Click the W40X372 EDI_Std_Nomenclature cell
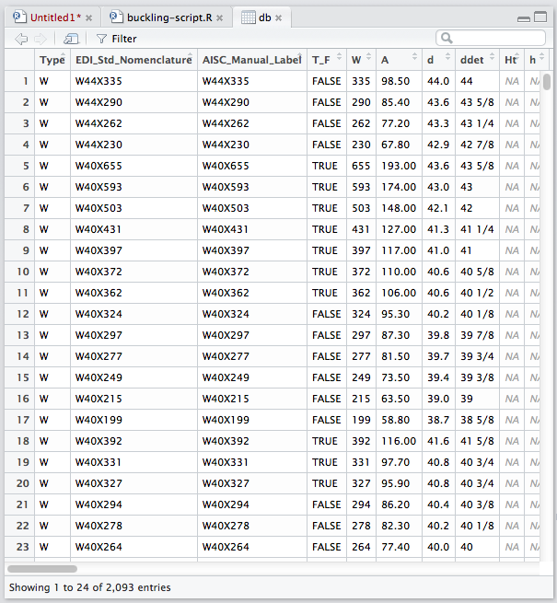This screenshot has width=557, height=603. point(133,272)
